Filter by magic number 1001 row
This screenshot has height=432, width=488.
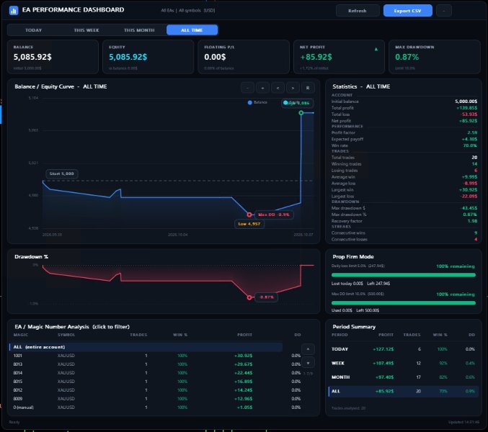[x=156, y=356]
